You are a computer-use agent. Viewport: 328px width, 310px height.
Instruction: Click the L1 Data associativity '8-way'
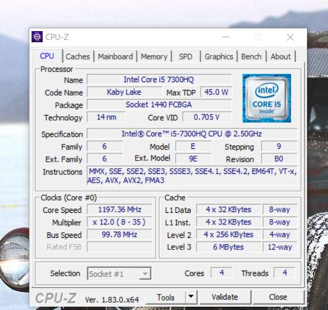click(x=280, y=209)
